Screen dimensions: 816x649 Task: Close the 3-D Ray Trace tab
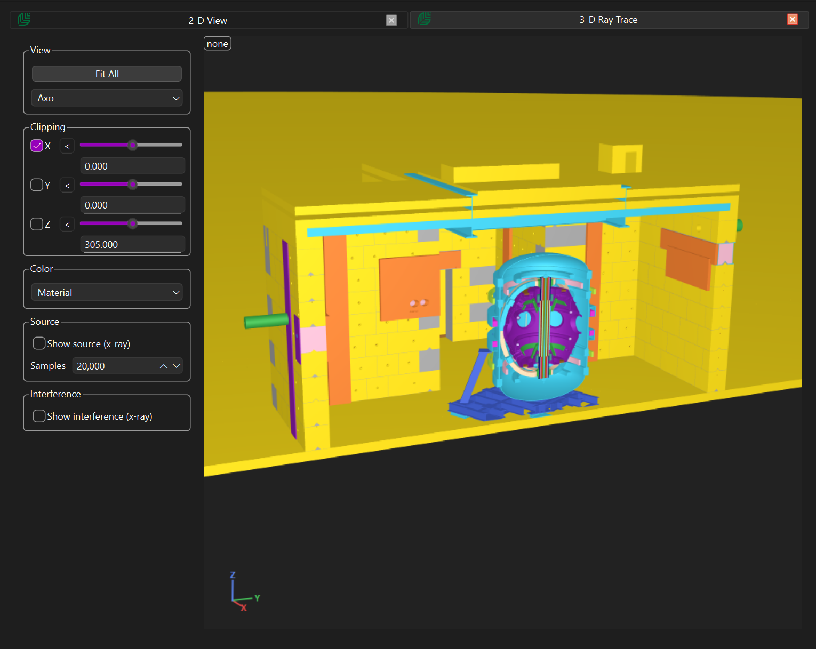[793, 19]
